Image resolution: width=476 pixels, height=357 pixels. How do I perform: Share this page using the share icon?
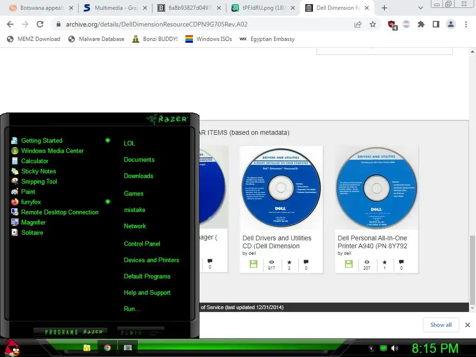point(358,24)
